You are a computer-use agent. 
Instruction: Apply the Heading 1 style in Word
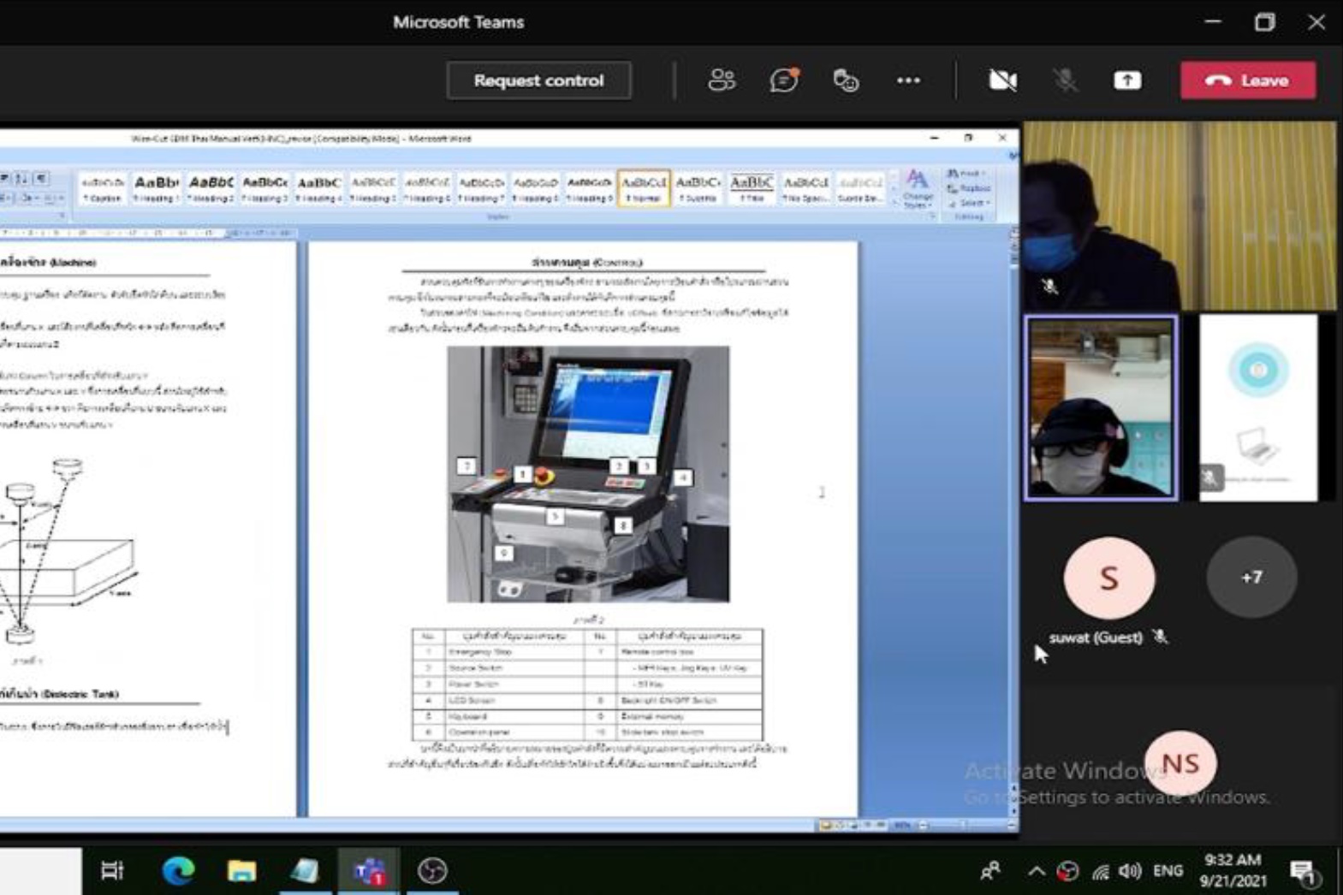(157, 188)
